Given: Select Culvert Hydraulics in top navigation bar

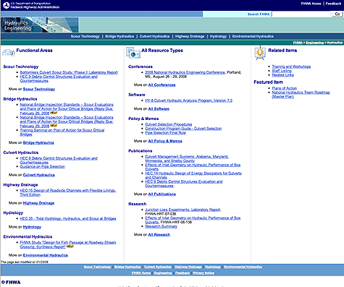Looking at the screenshot, I should (154, 36).
